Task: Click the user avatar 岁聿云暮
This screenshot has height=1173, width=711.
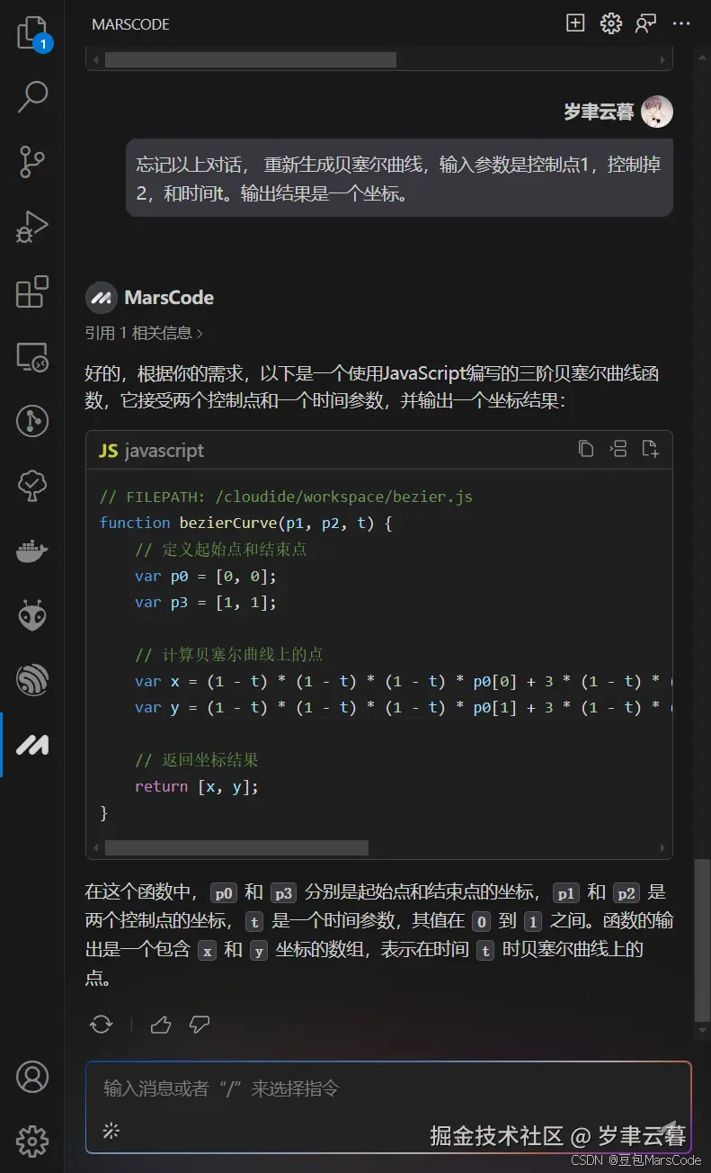Action: pos(658,112)
